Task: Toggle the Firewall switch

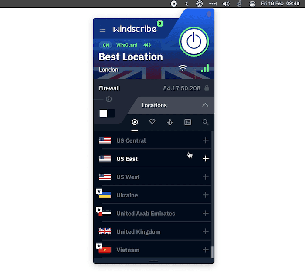Action: 107,113
